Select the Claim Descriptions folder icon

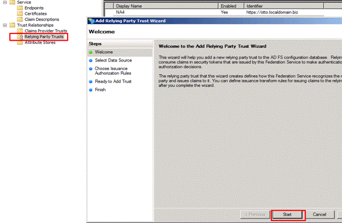point(20,19)
